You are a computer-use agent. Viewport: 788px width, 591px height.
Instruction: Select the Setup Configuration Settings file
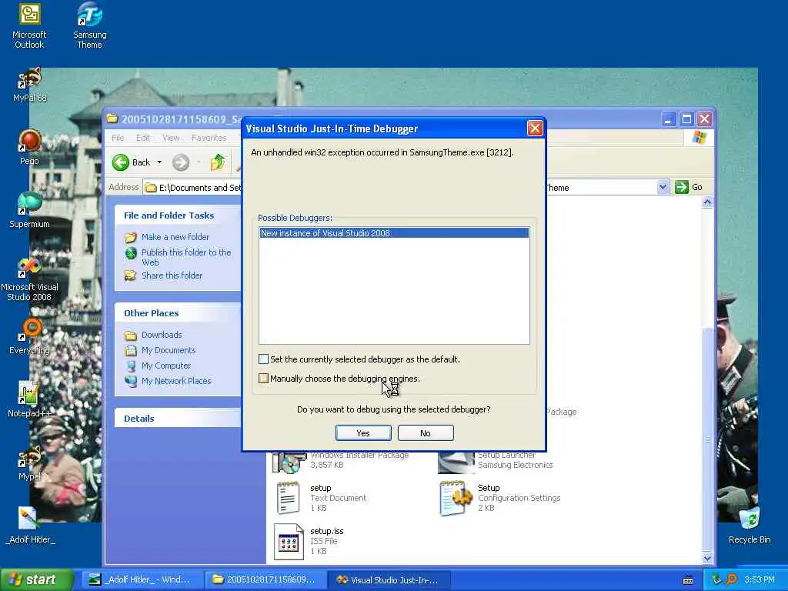click(500, 498)
